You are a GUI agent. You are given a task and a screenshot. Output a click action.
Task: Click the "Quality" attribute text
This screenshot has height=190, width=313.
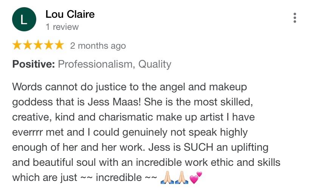coord(155,64)
